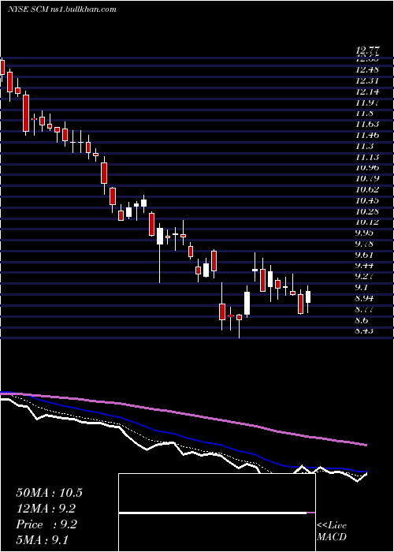The width and height of the screenshot is (394, 552).
Task: Click the 11.13 price label
Action: 367,157
